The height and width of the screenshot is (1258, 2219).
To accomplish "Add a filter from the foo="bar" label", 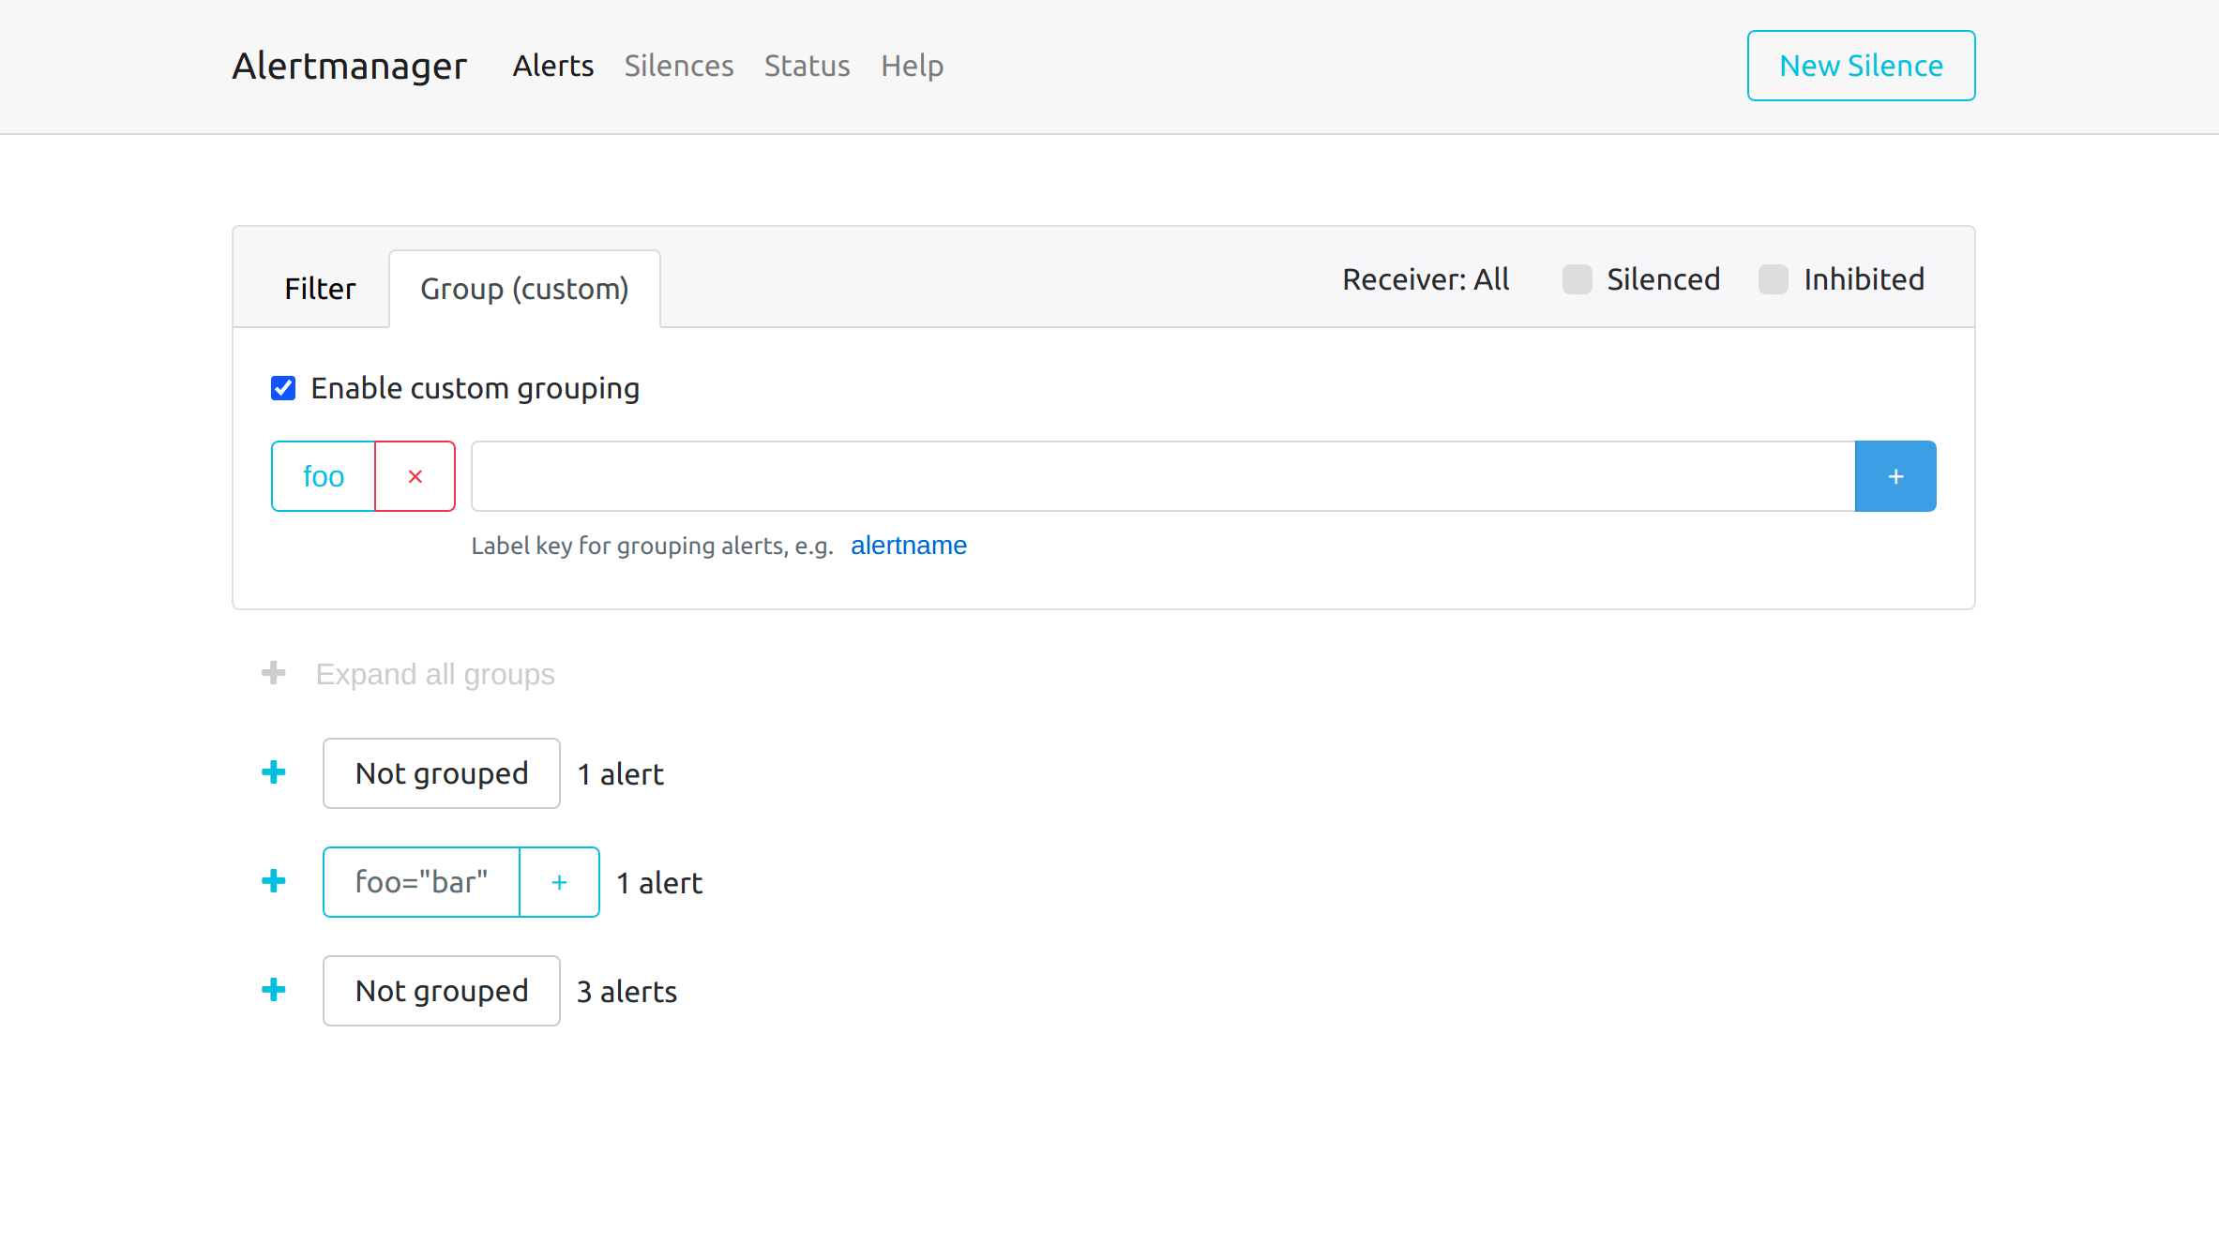I will click(559, 881).
